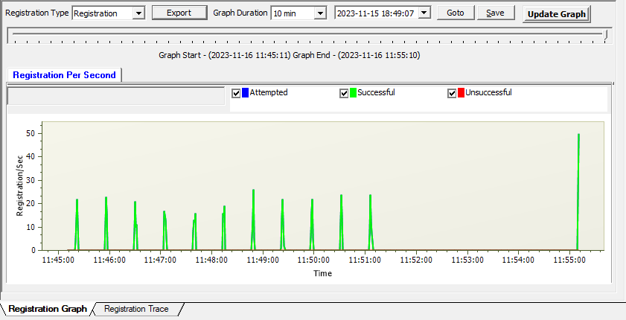The height and width of the screenshot is (320, 626).
Task: Click the 11:52:00 time axis label
Action: coord(416,260)
